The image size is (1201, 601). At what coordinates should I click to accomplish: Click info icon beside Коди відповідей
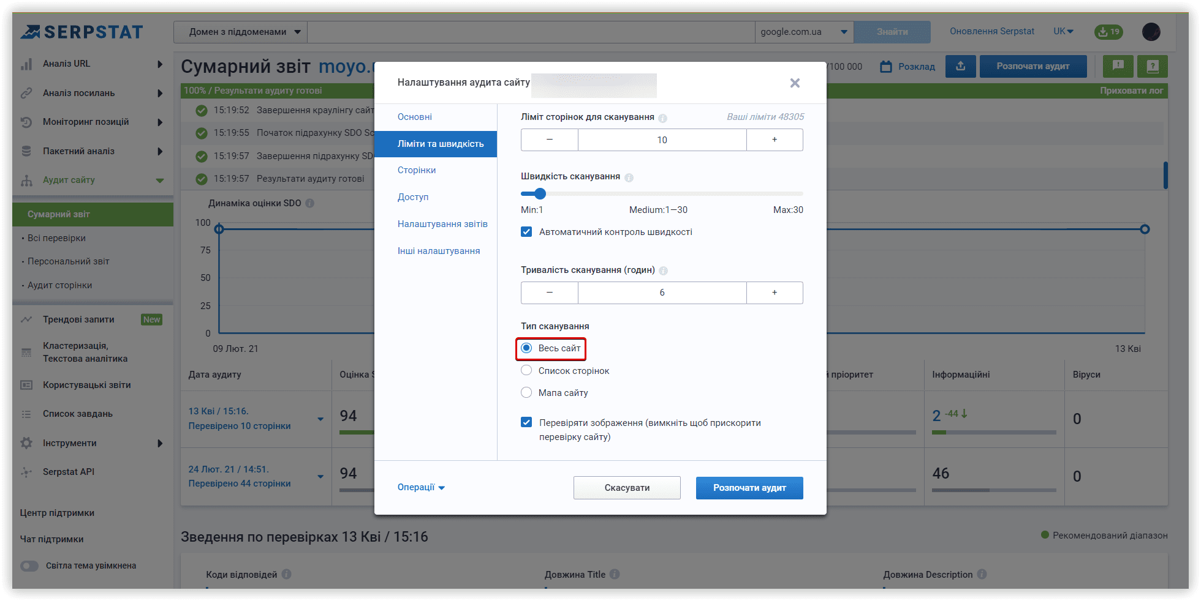pyautogui.click(x=286, y=575)
